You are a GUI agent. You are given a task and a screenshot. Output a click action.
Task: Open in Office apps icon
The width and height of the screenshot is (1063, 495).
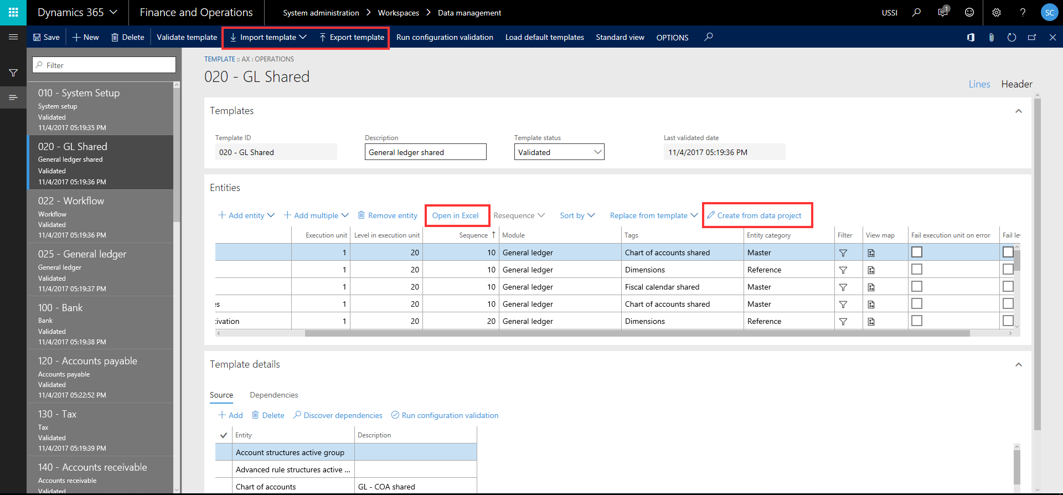(971, 37)
